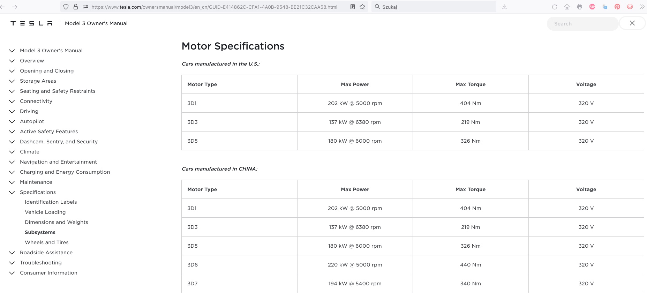Show more toolbar items overflow chevron

pos(642,7)
